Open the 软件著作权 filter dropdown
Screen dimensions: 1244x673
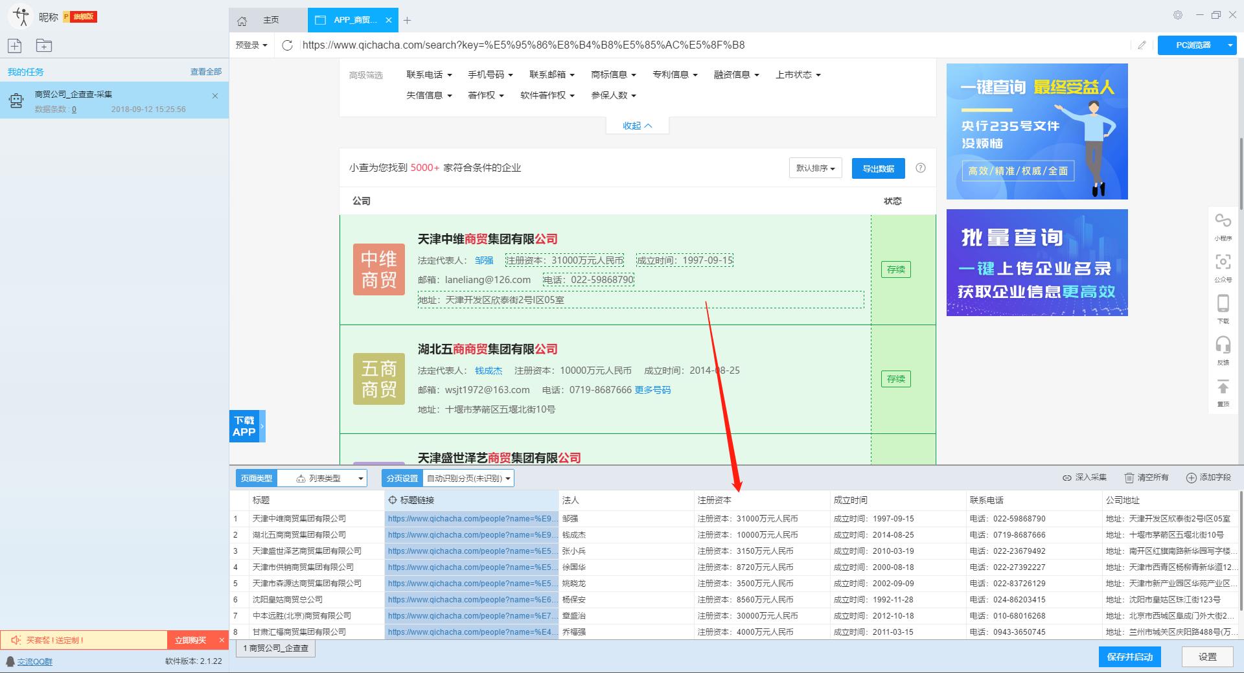click(547, 95)
